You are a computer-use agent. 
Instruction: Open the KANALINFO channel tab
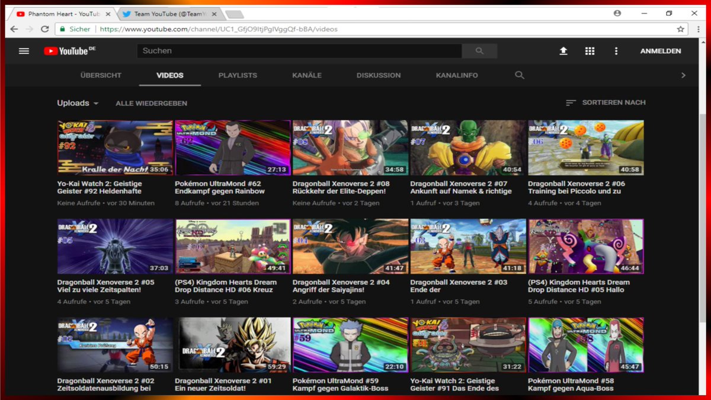457,75
